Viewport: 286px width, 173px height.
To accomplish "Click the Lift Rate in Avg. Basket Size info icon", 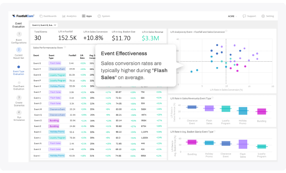I will 214,131.
